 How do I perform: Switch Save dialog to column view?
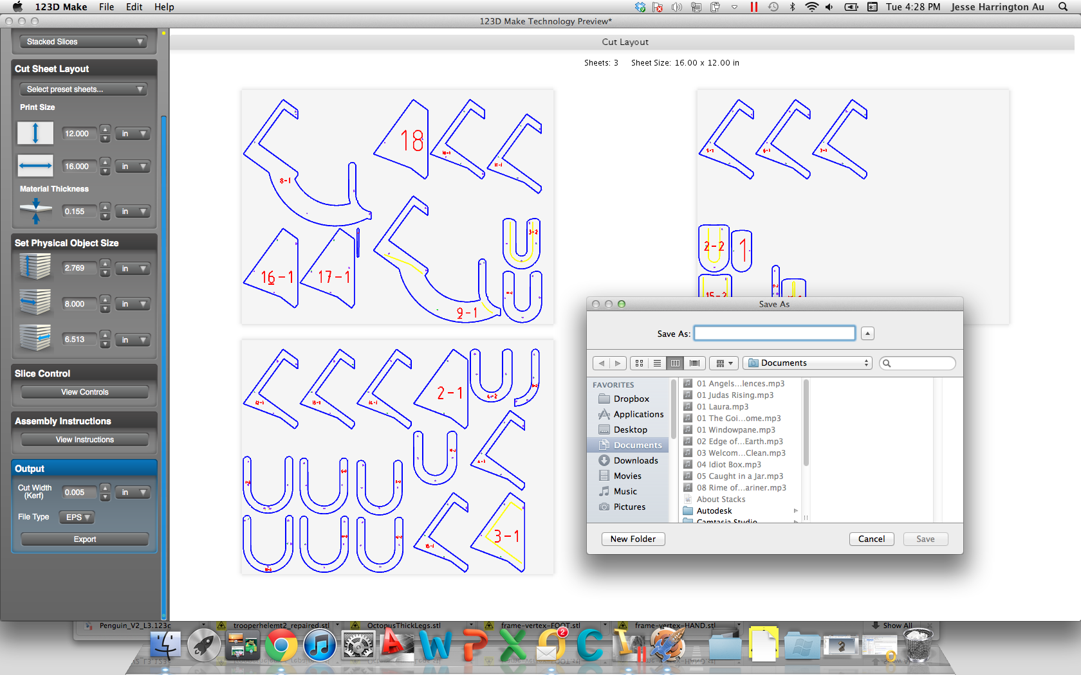coord(675,363)
